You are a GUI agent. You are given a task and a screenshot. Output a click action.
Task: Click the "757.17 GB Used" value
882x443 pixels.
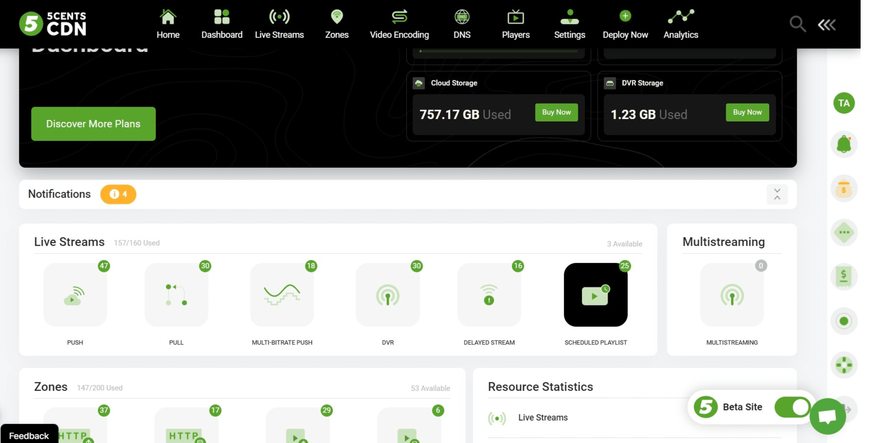[465, 115]
